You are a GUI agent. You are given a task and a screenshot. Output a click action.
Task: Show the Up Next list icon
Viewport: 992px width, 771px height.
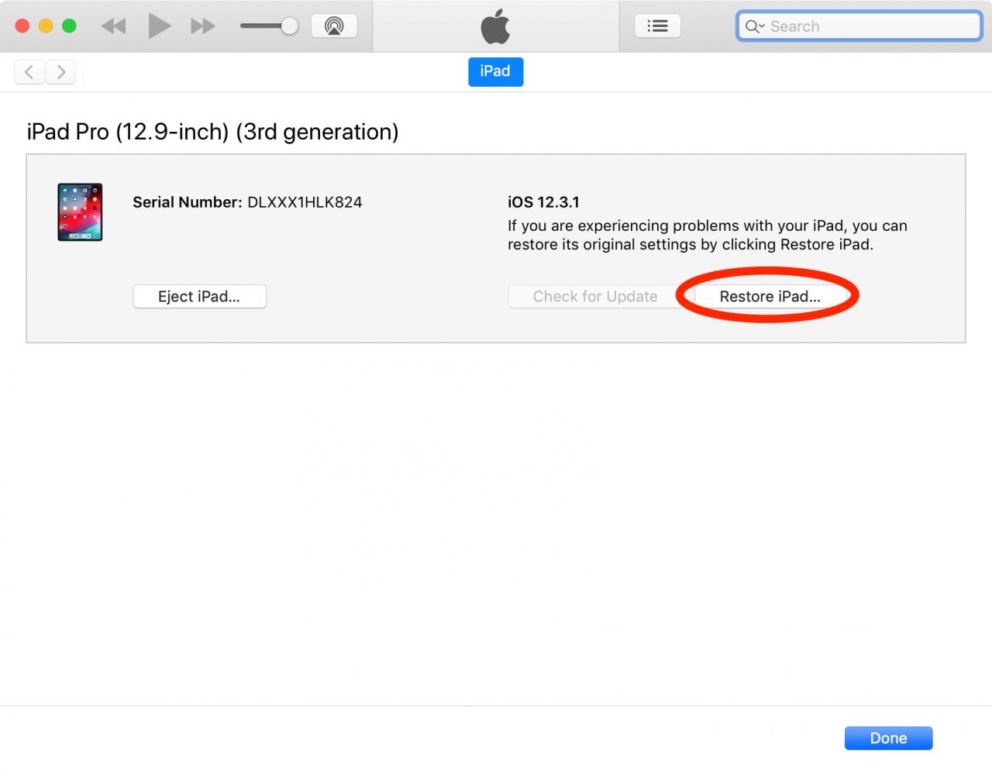(x=657, y=26)
